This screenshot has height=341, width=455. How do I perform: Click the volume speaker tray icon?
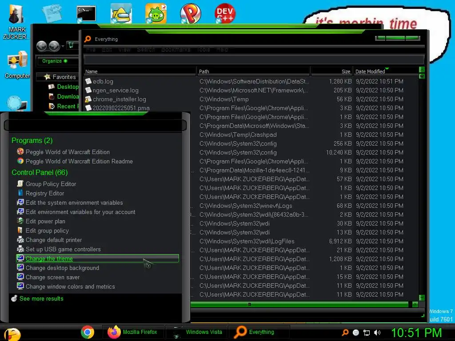377,333
